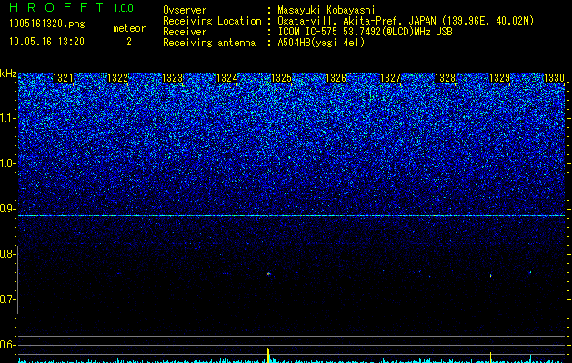Click the 0.6 frequency axis label
572x363 pixels.
[x=8, y=345]
